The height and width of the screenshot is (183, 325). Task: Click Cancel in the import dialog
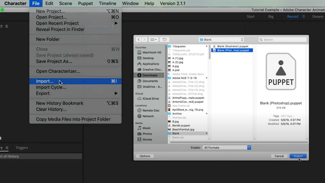pyautogui.click(x=279, y=156)
